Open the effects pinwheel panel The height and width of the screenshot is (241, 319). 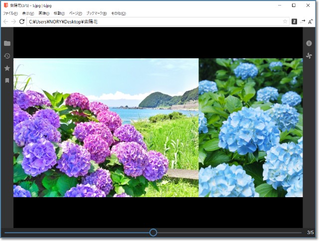tap(309, 56)
